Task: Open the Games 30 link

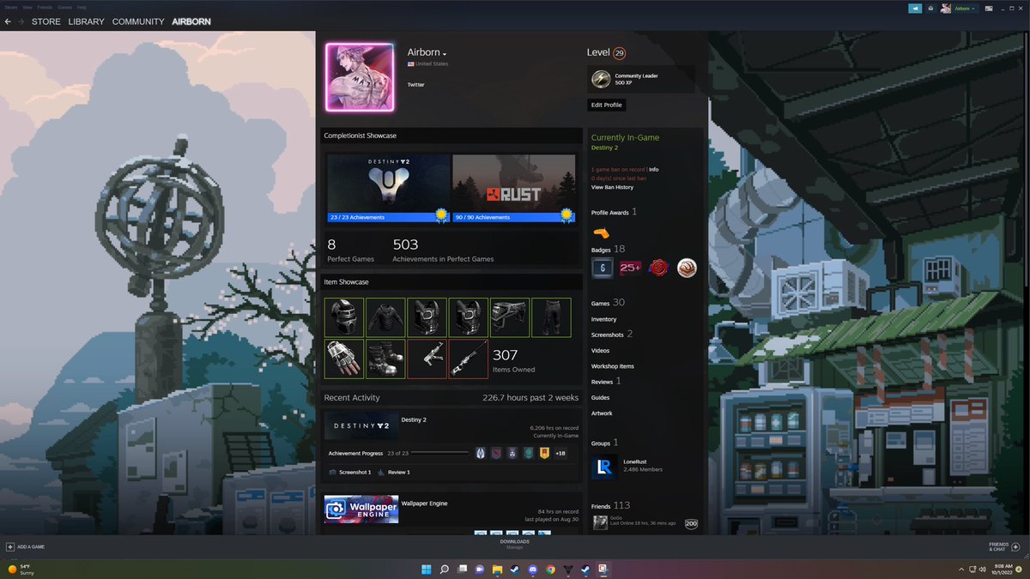Action: click(x=608, y=303)
